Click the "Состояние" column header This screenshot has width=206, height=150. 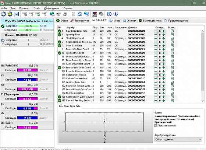tap(121, 28)
